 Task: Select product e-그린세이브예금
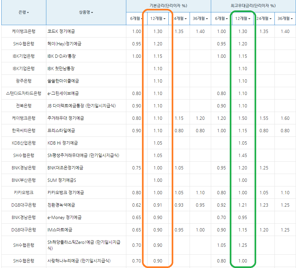[63, 93]
